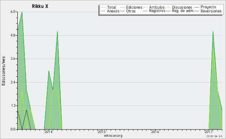The image size is (226, 139).
Task: Click the Registros legend entry
Action: (x=154, y=11)
